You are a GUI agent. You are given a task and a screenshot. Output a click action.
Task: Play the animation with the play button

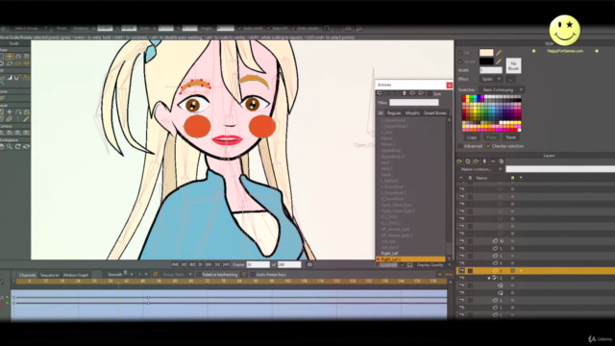201,265
